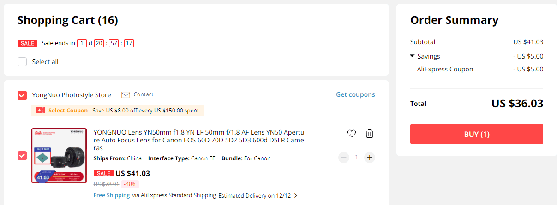
Task: Click the lens product thumbnail image
Action: click(59, 156)
